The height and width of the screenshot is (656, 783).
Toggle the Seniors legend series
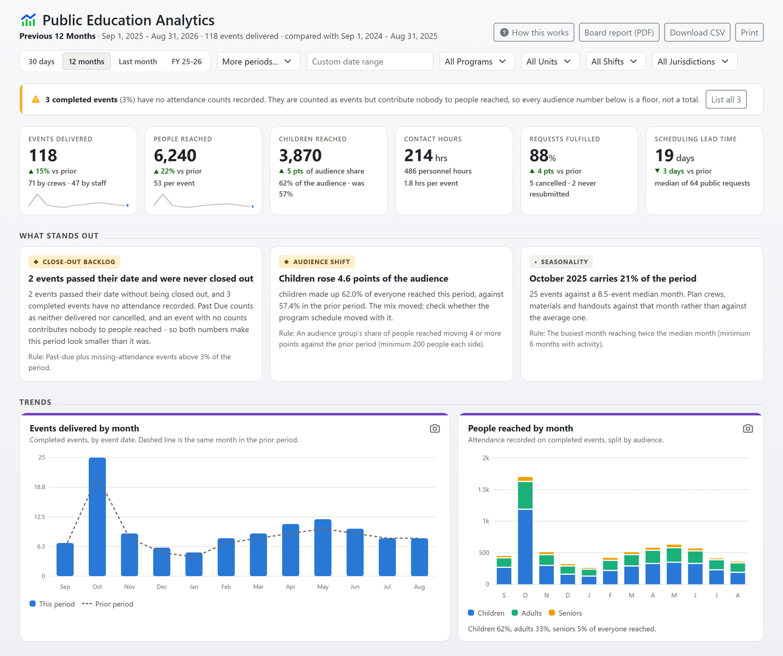coord(565,613)
